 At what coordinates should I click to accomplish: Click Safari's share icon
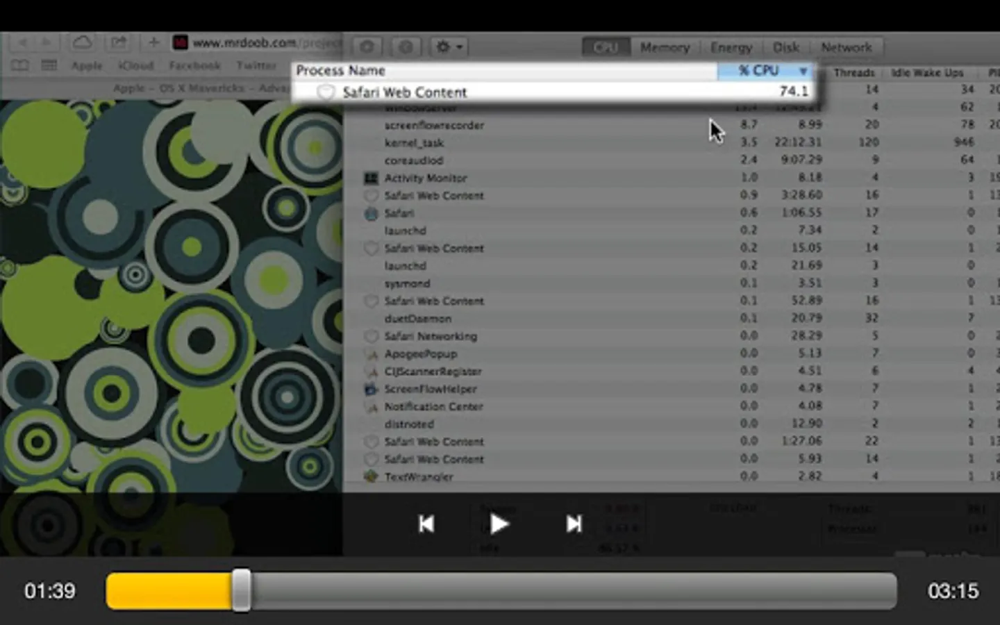(119, 42)
